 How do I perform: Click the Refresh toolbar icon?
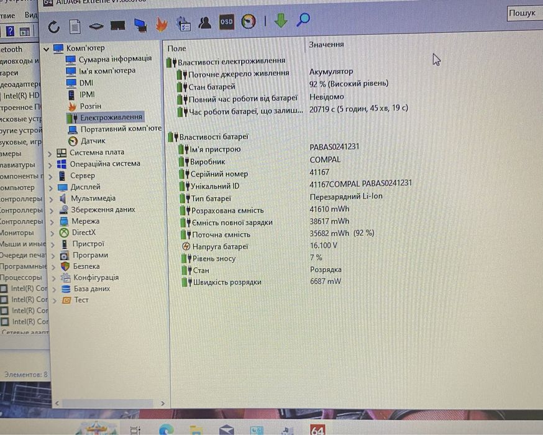coord(53,27)
